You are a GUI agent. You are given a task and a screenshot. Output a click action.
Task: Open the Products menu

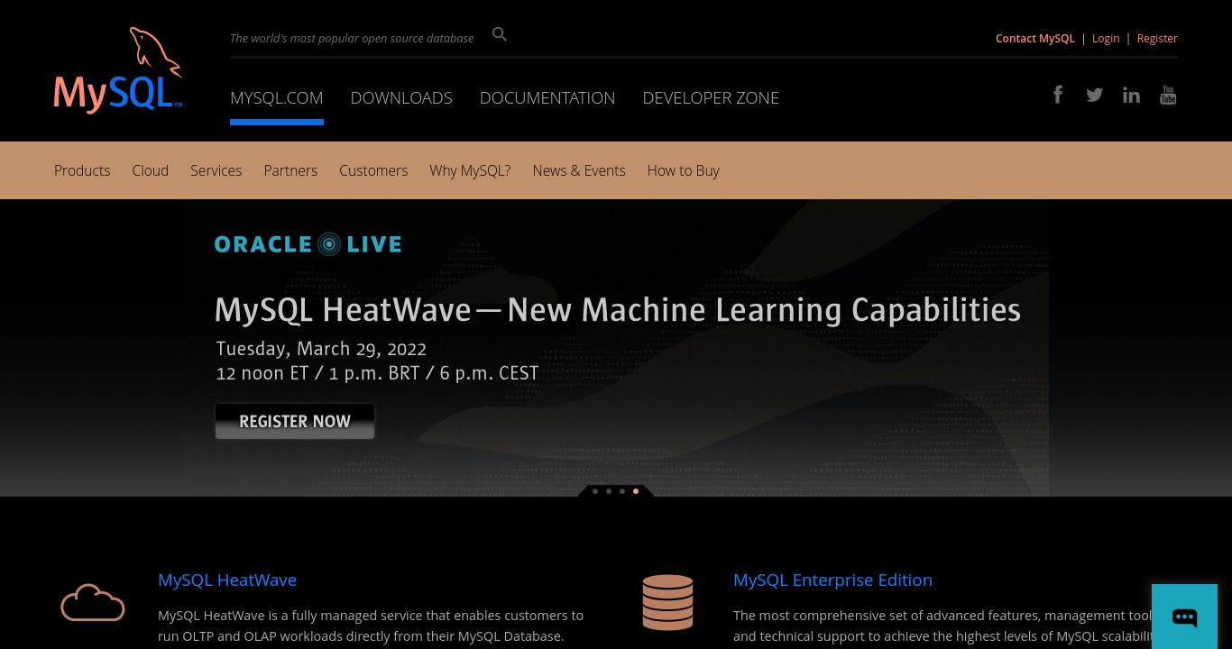click(x=82, y=170)
